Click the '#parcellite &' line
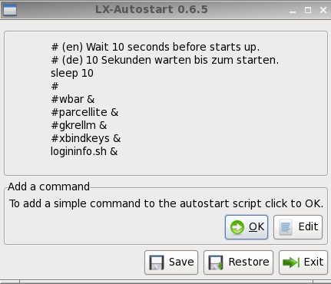 pyautogui.click(x=84, y=112)
